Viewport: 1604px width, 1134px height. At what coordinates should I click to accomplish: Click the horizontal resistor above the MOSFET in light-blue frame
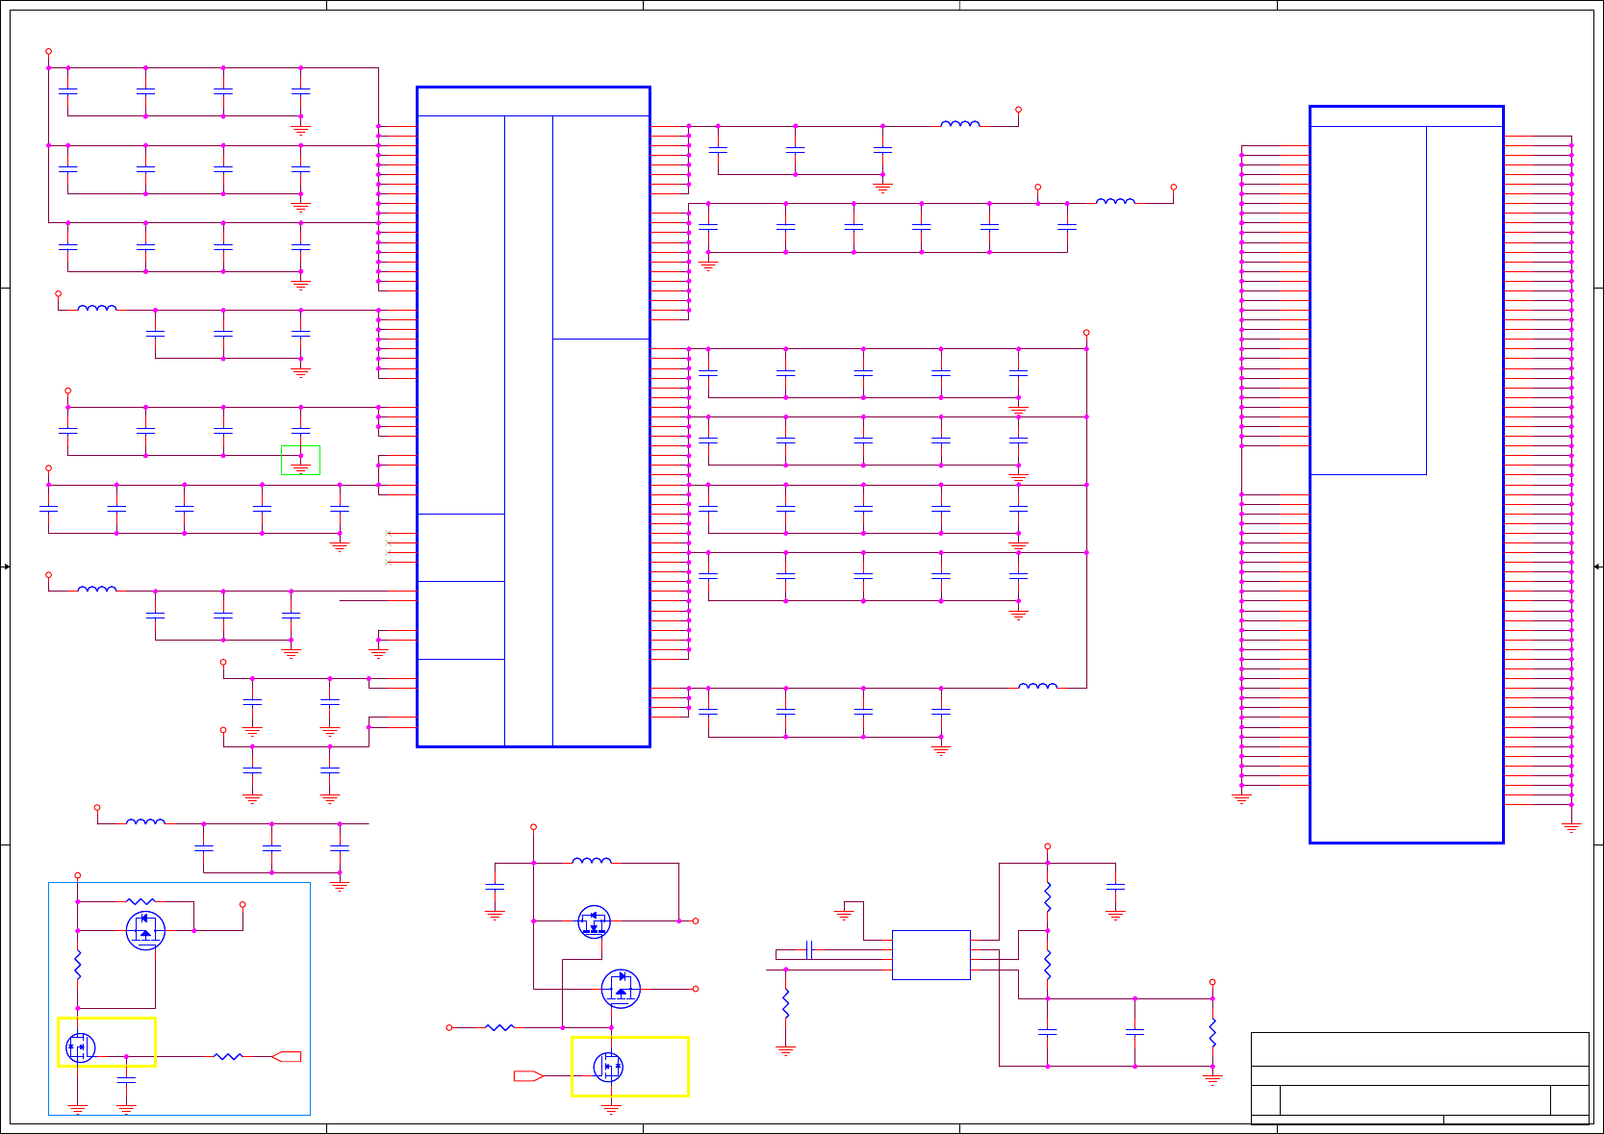pos(141,901)
